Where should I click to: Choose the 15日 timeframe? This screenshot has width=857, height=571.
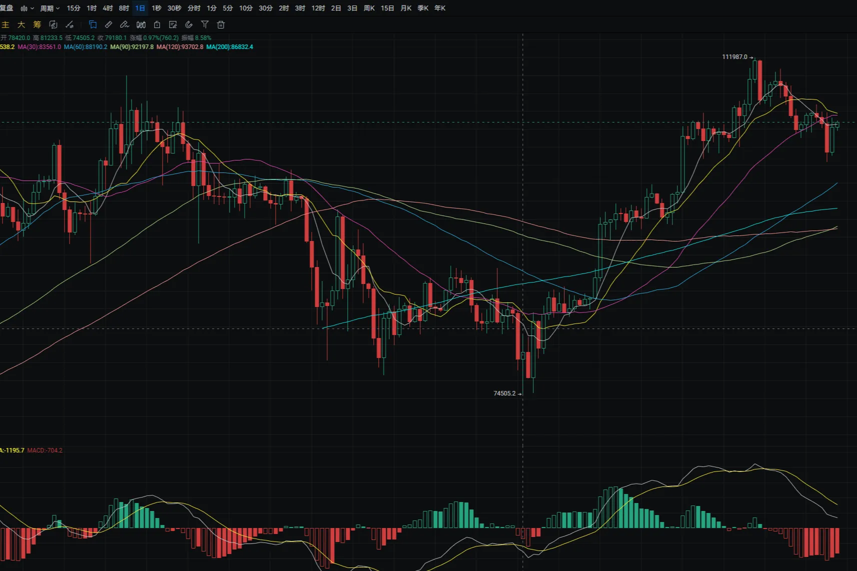[387, 8]
